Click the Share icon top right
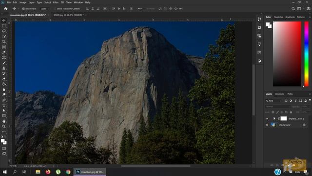This screenshot has width=312, height=176. [x=308, y=9]
